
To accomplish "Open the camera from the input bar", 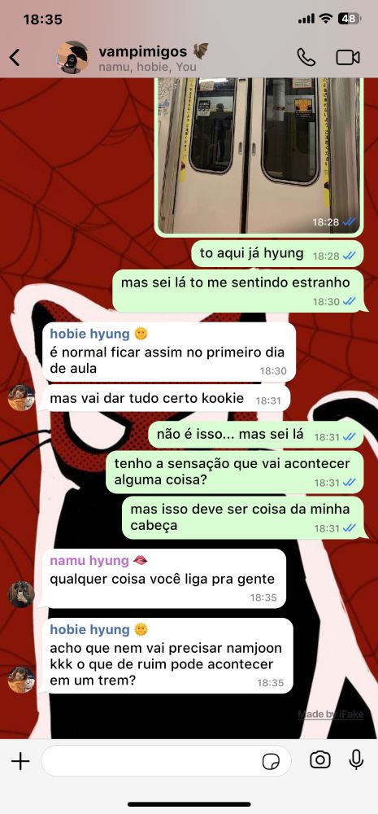I will point(320,760).
